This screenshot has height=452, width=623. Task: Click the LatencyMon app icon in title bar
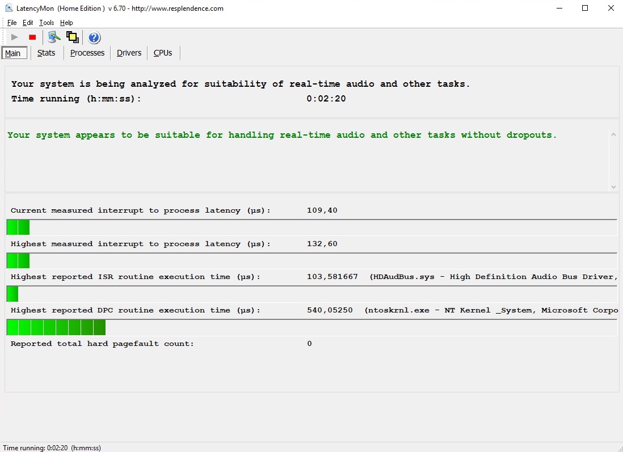click(x=9, y=8)
